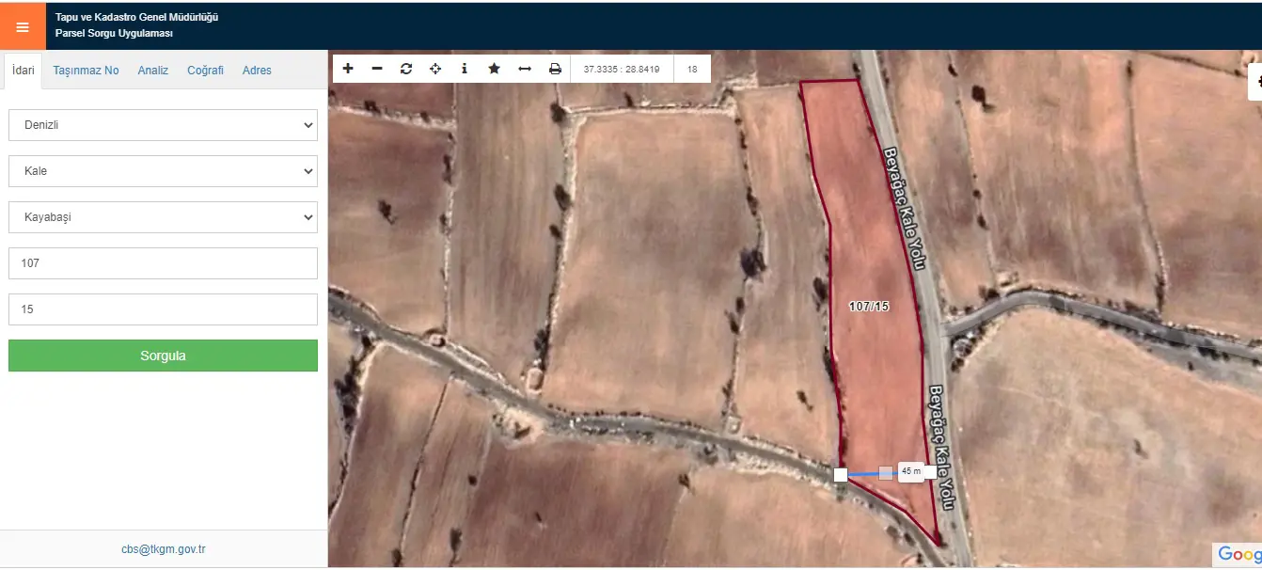Click the 107/15 parcel label on map
Screen dimensions: 1262x570
868,306
